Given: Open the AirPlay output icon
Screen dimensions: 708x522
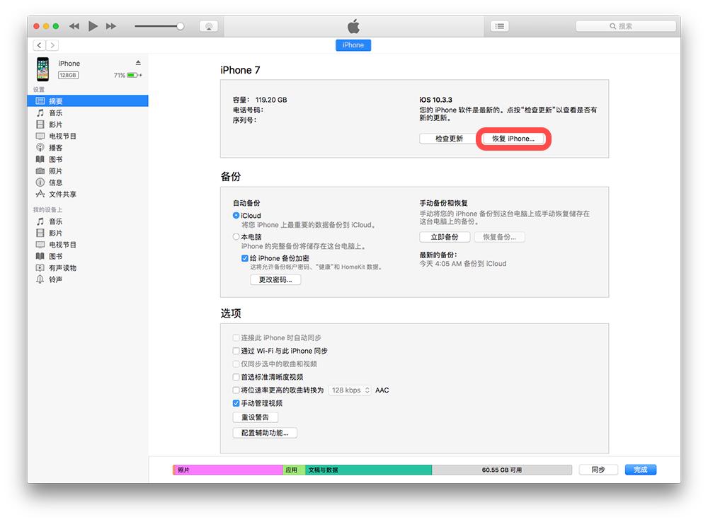Looking at the screenshot, I should point(209,26).
